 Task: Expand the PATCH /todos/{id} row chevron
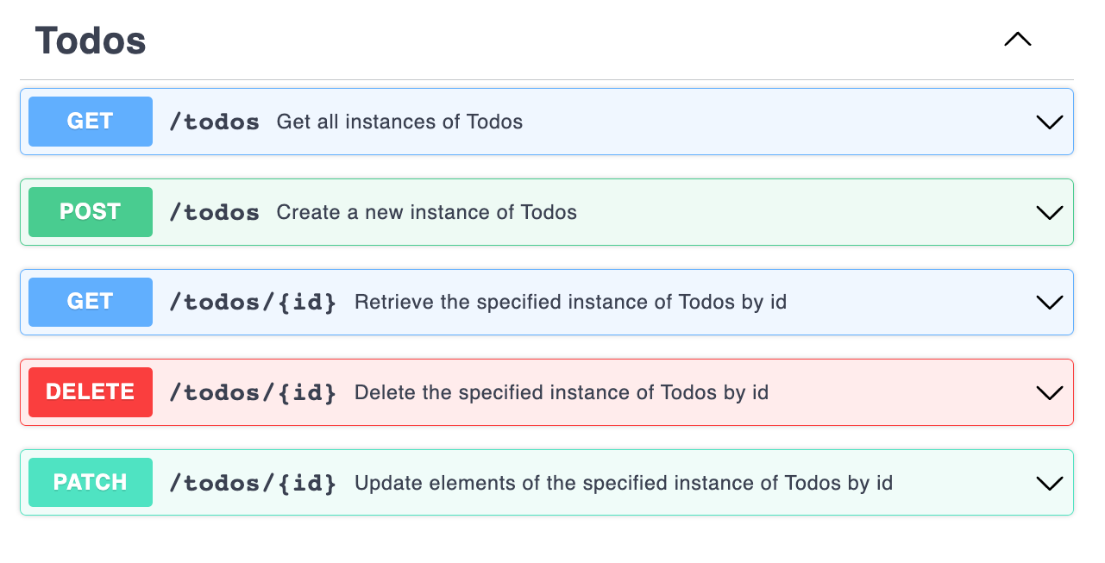point(1049,483)
